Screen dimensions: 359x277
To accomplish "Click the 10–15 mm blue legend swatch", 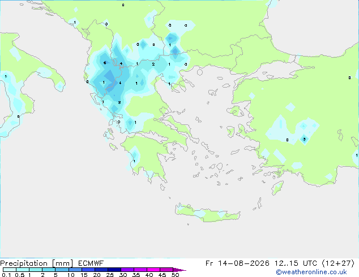I will [75, 270].
